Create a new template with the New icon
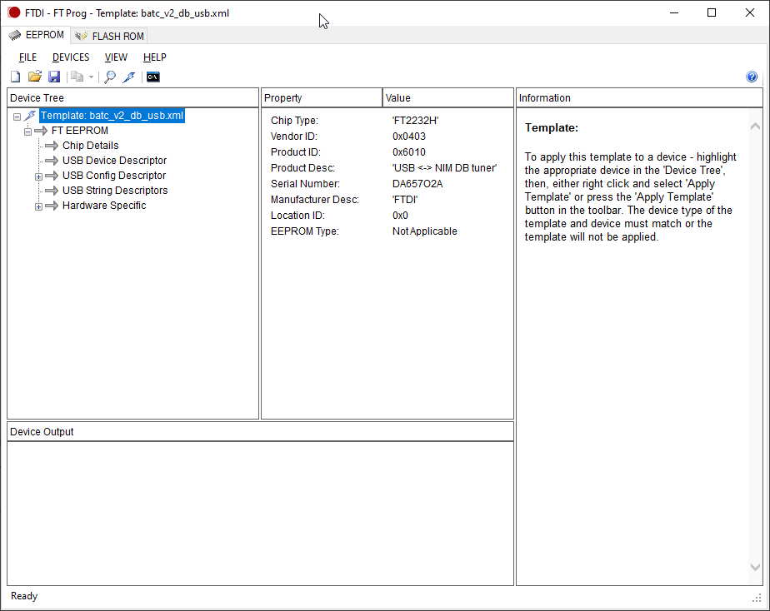 click(15, 77)
